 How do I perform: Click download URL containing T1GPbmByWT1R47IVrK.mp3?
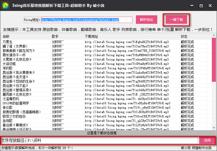127,64
